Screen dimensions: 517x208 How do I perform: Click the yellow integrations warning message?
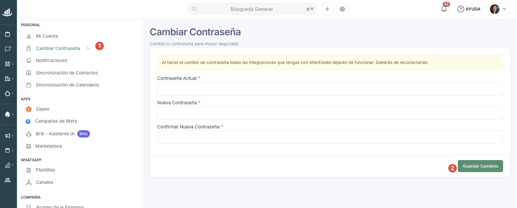pos(330,62)
